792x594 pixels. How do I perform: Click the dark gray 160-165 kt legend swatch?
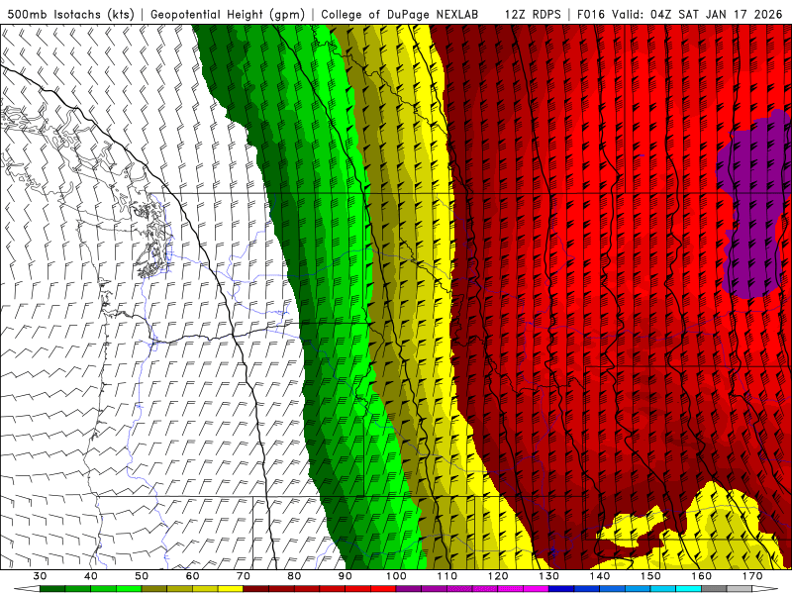[714, 589]
